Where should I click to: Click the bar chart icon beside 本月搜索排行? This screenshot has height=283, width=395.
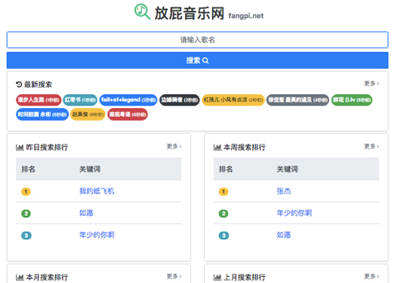coord(20,278)
